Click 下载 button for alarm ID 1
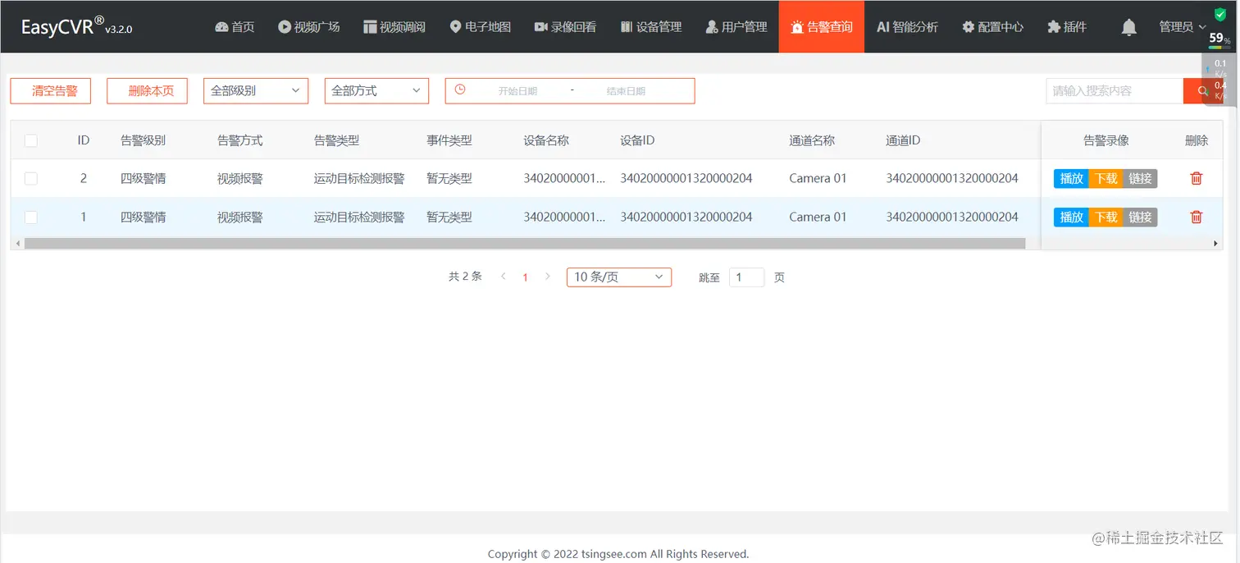 1106,217
